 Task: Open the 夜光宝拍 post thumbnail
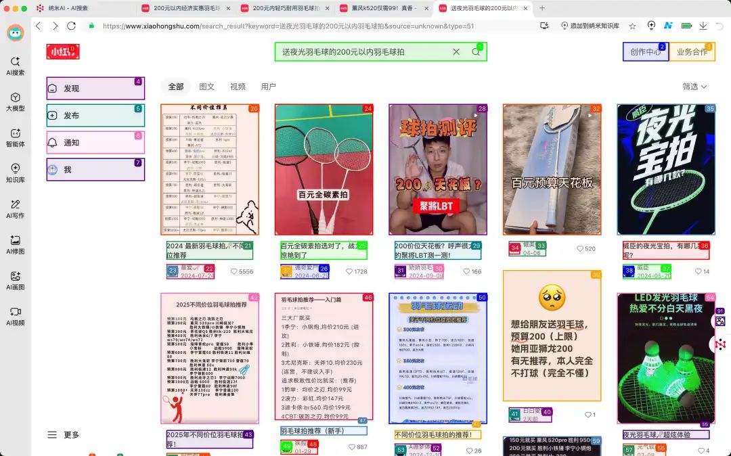coord(666,170)
